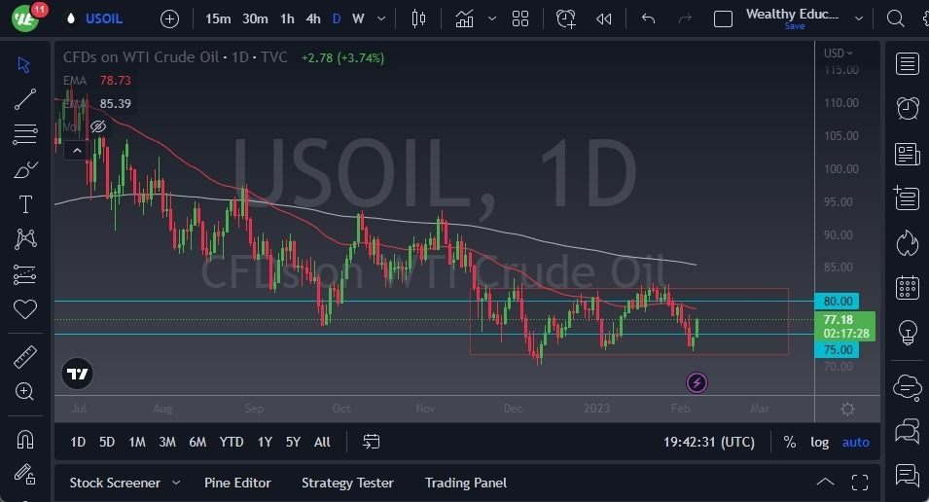Toggle the log scale mode
Screen dimensions: 929x502
(820, 442)
